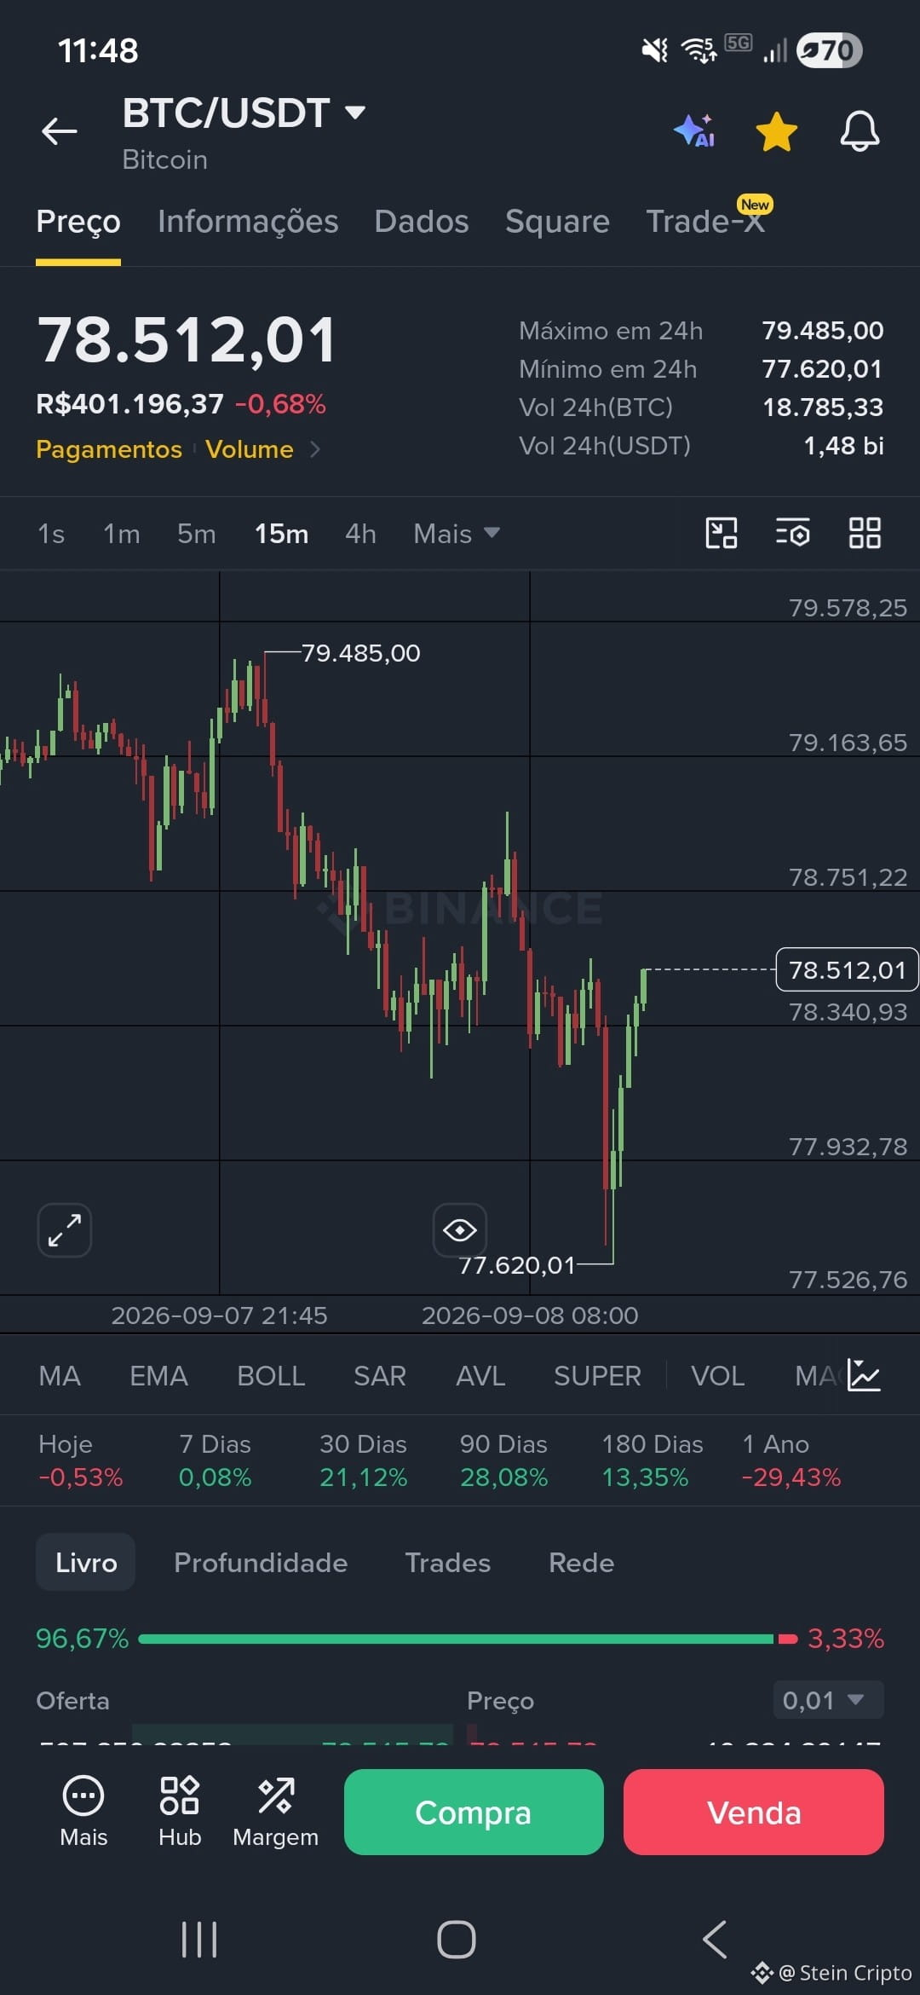The height and width of the screenshot is (1995, 920).
Task: Toggle the yellow favorite star
Action: [777, 131]
